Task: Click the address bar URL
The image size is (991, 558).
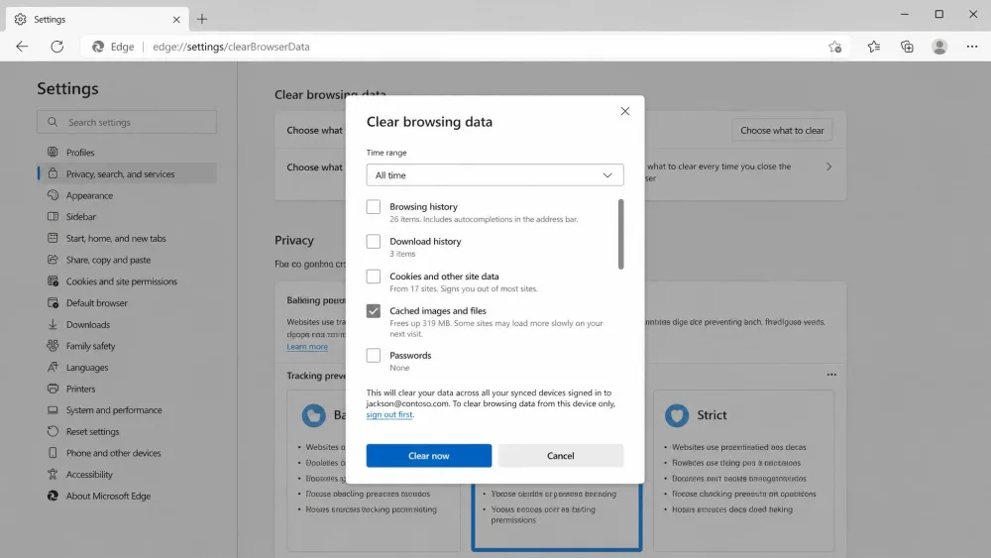Action: [231, 47]
